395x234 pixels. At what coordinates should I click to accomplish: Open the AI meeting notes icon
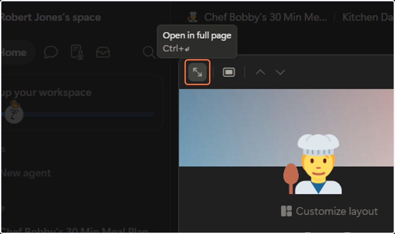coord(77,52)
